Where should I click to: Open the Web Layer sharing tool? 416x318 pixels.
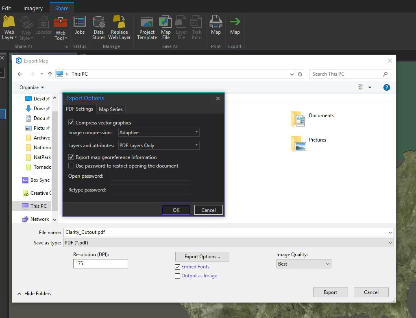click(9, 28)
